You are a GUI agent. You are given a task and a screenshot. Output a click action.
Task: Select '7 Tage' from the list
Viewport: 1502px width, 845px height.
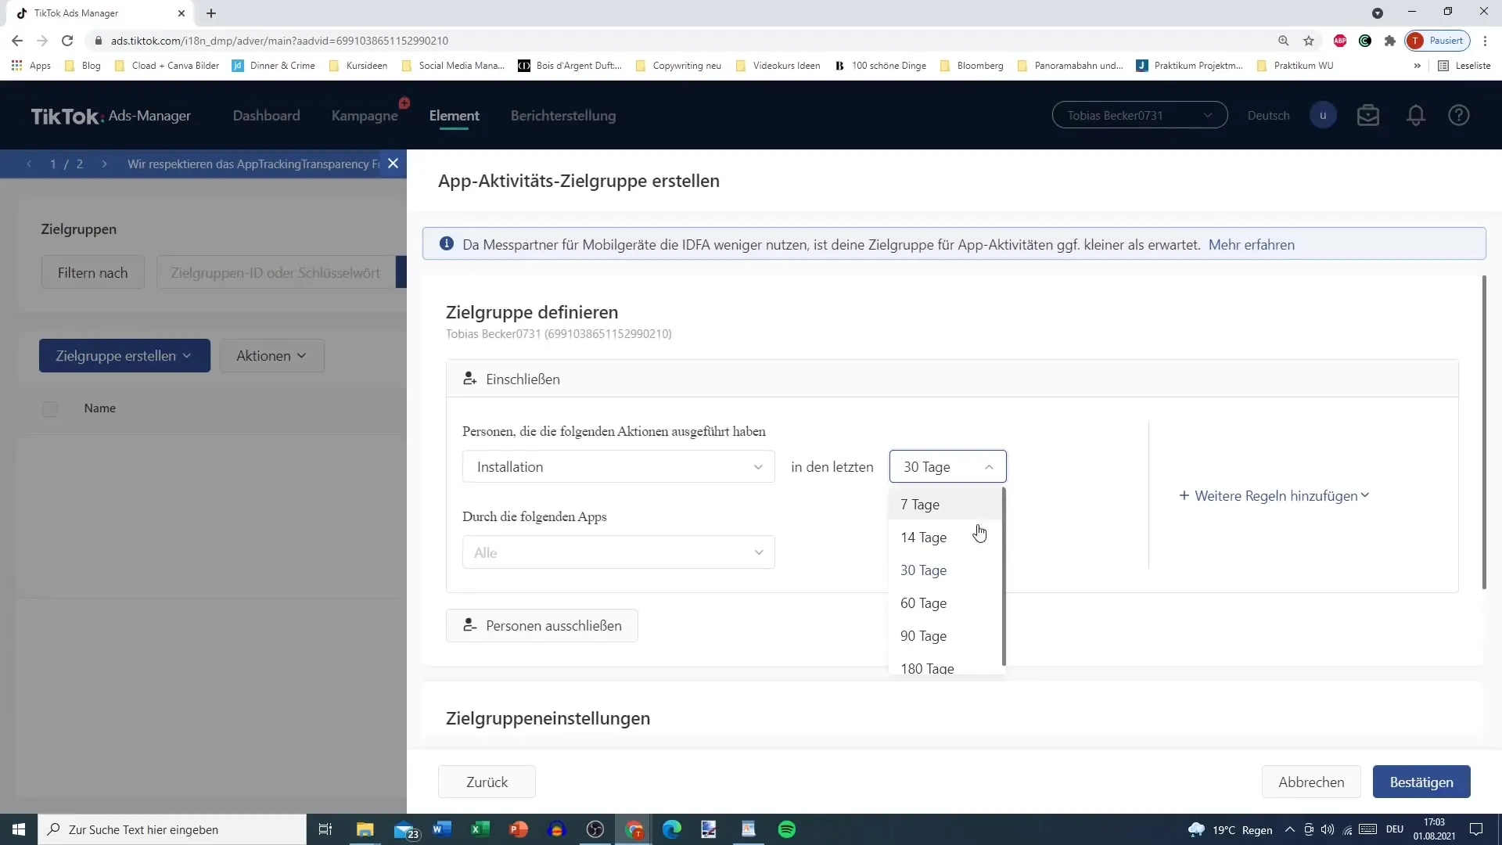pyautogui.click(x=945, y=505)
